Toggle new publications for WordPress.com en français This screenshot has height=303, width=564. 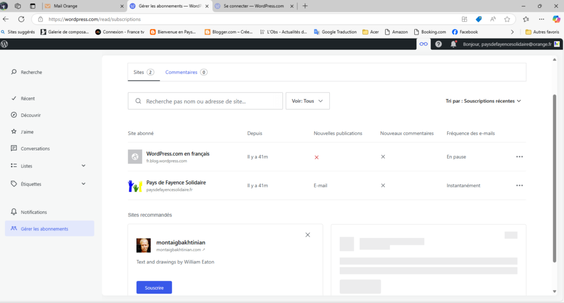point(317,157)
